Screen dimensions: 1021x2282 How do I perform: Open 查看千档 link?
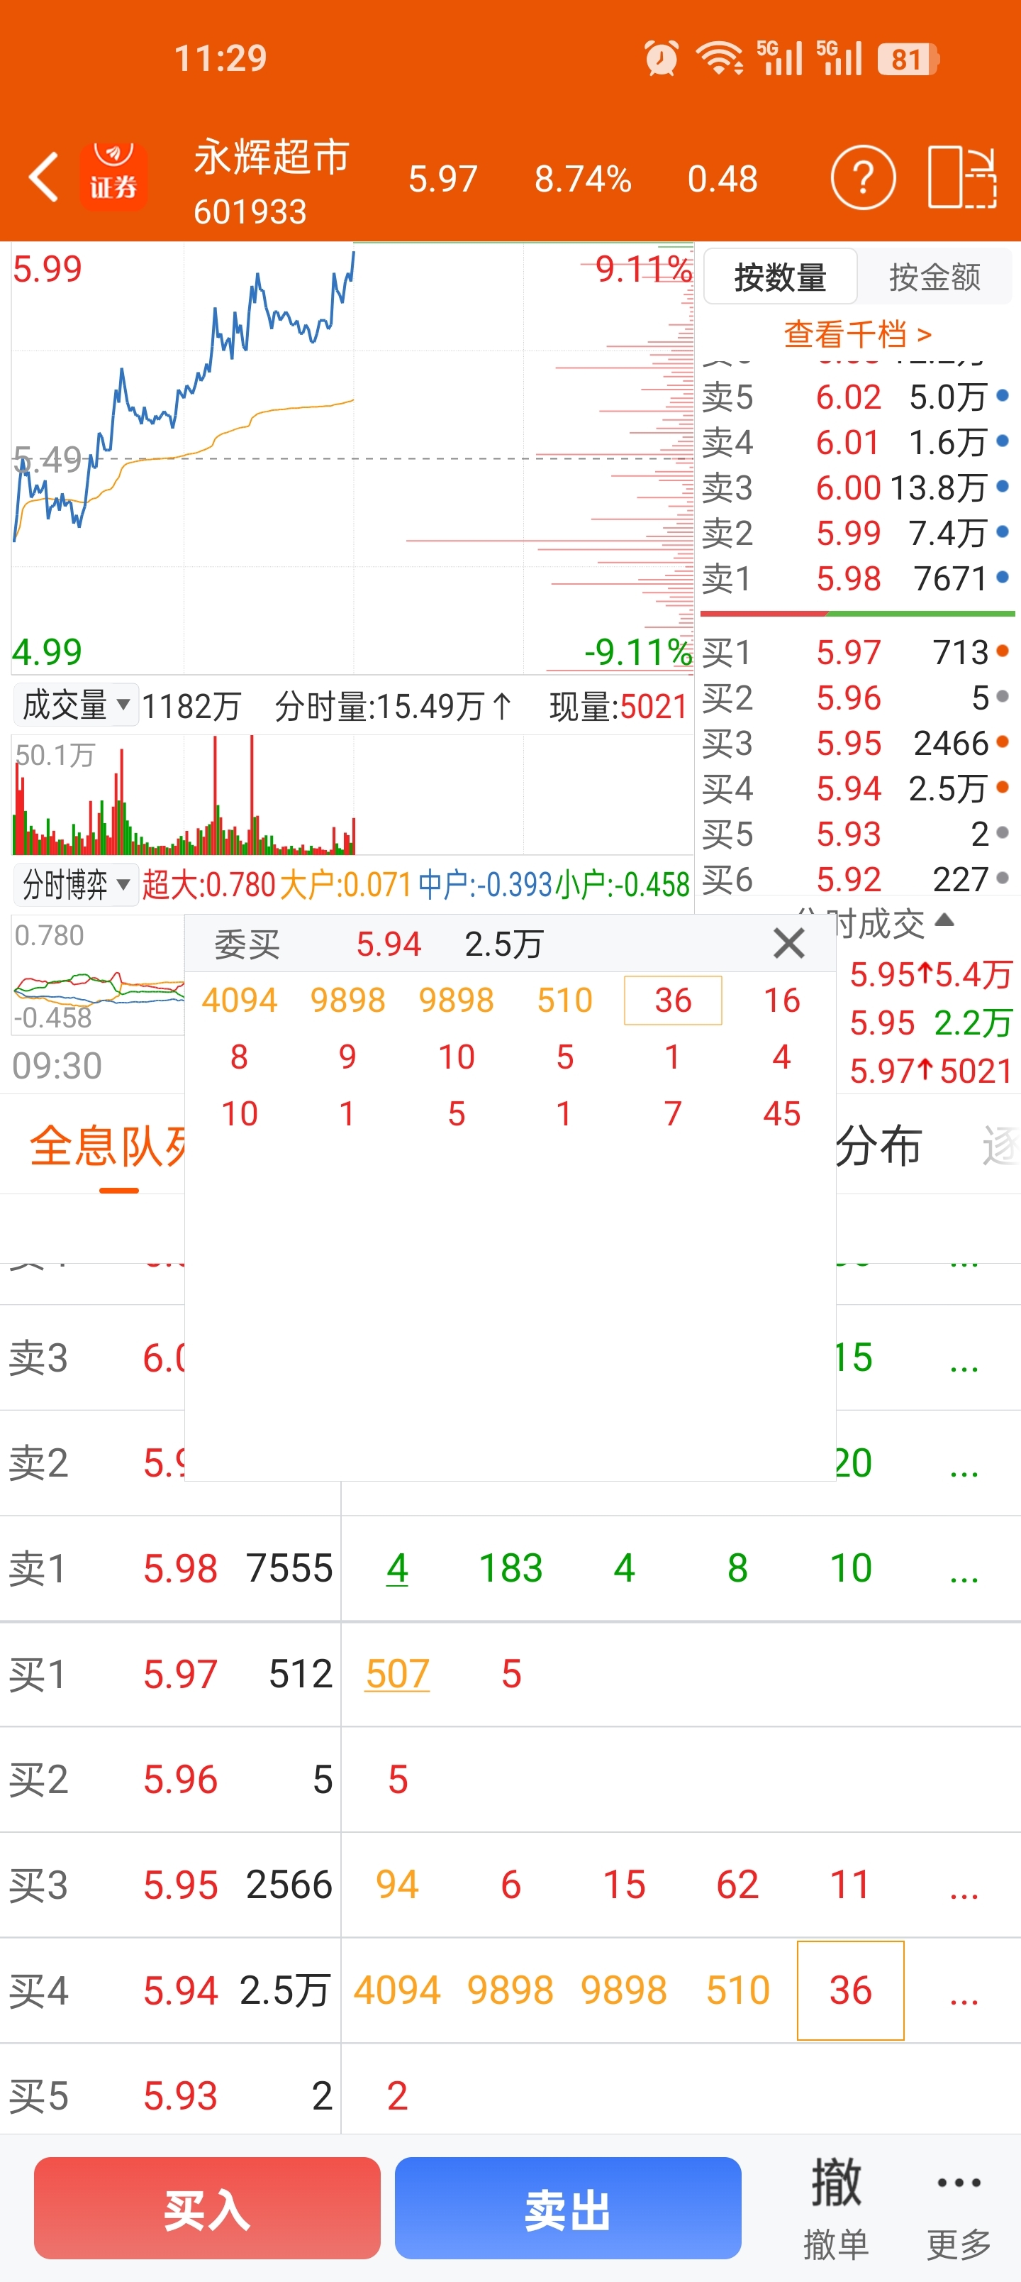pos(857,334)
